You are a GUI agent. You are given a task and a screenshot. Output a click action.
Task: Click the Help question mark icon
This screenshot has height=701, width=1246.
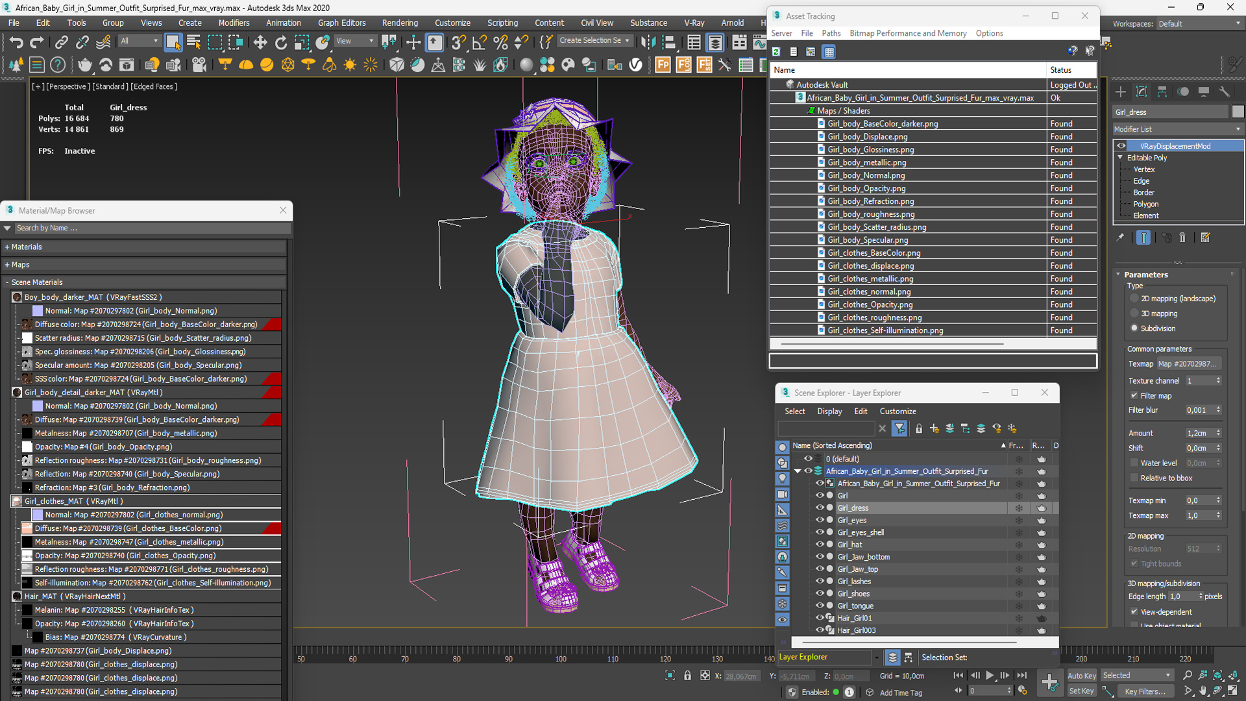coord(58,64)
